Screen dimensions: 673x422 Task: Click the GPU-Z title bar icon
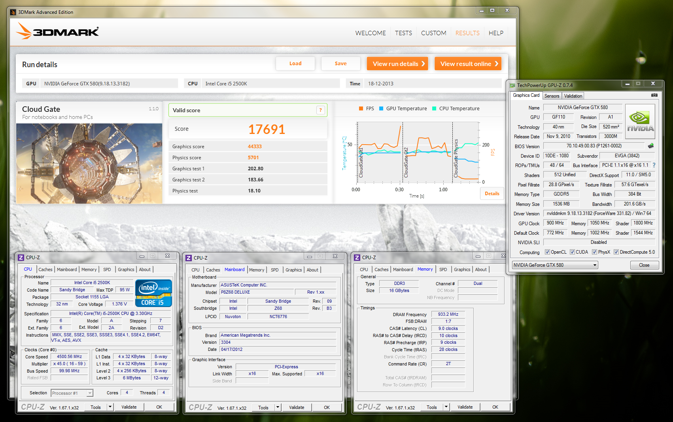[x=512, y=85]
